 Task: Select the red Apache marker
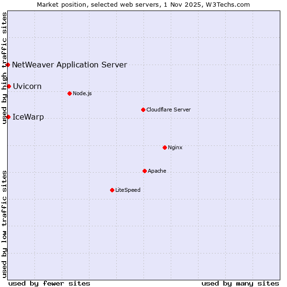[x=144, y=171]
